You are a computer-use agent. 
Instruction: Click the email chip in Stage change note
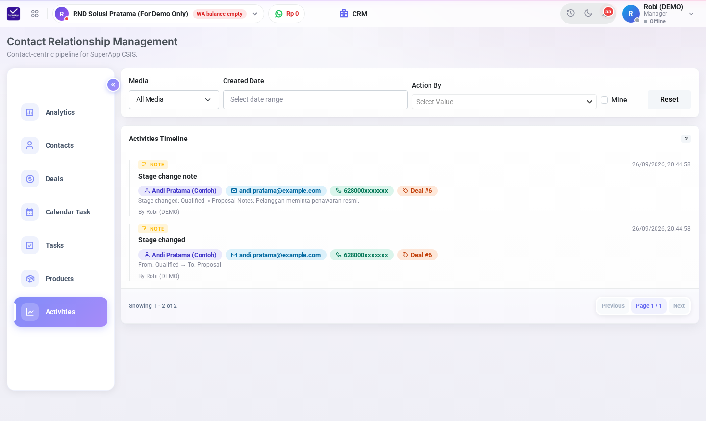(x=276, y=191)
